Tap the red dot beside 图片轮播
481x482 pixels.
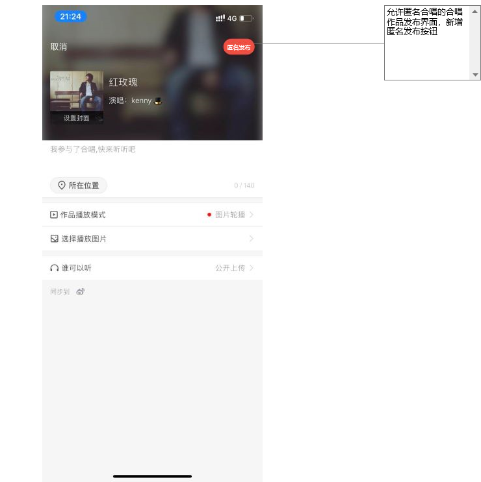pos(209,215)
